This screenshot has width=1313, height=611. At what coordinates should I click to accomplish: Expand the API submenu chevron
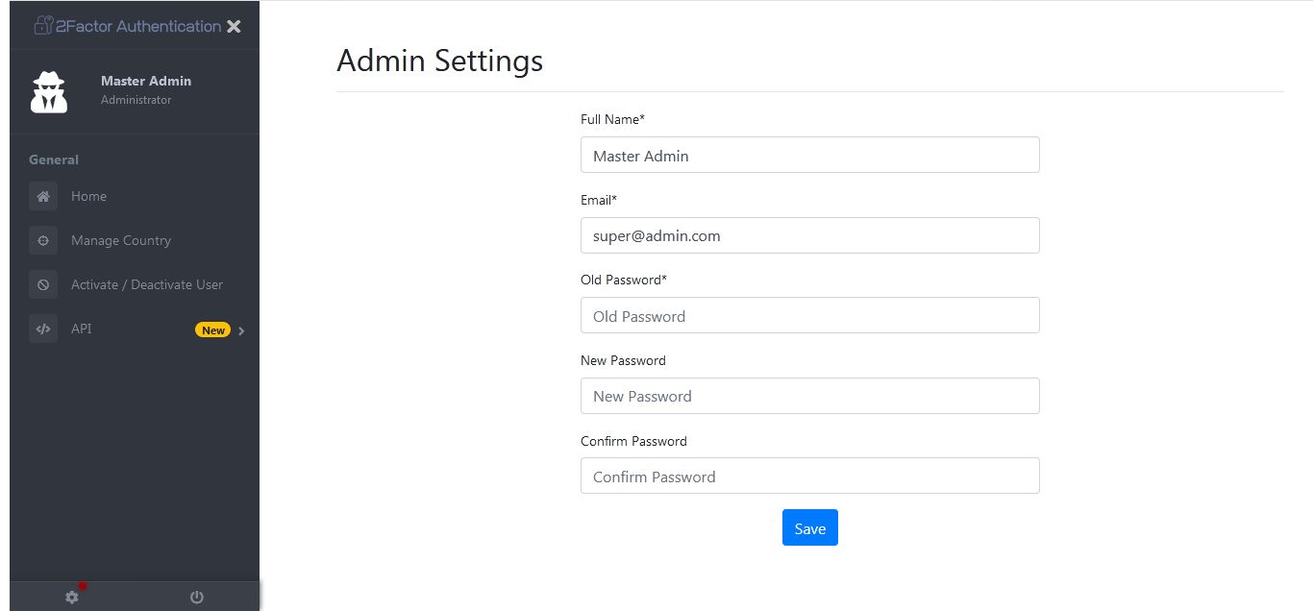[241, 331]
